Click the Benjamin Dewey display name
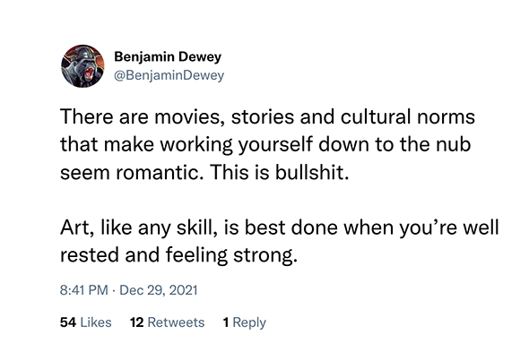Viewport: 529px width, 352px height. 168,56
